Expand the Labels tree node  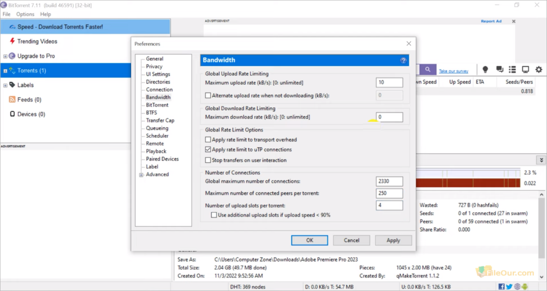click(5, 85)
